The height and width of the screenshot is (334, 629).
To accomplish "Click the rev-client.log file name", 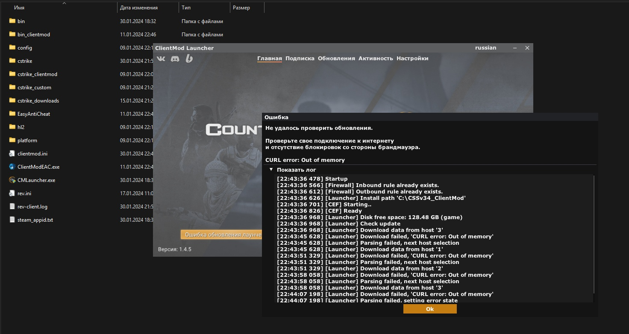I will tap(32, 207).
